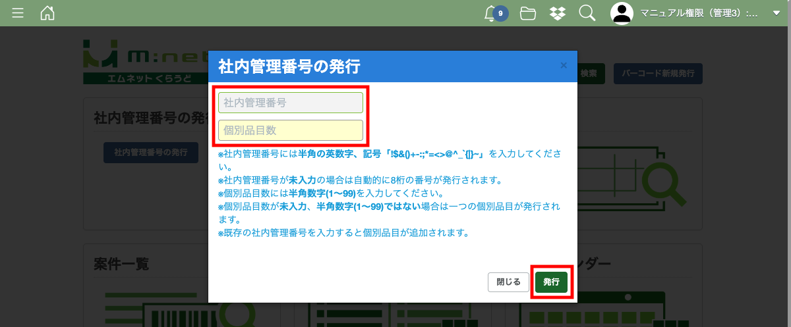The image size is (791, 327).
Task: Click the バーコード新規発行 button
Action: (658, 74)
